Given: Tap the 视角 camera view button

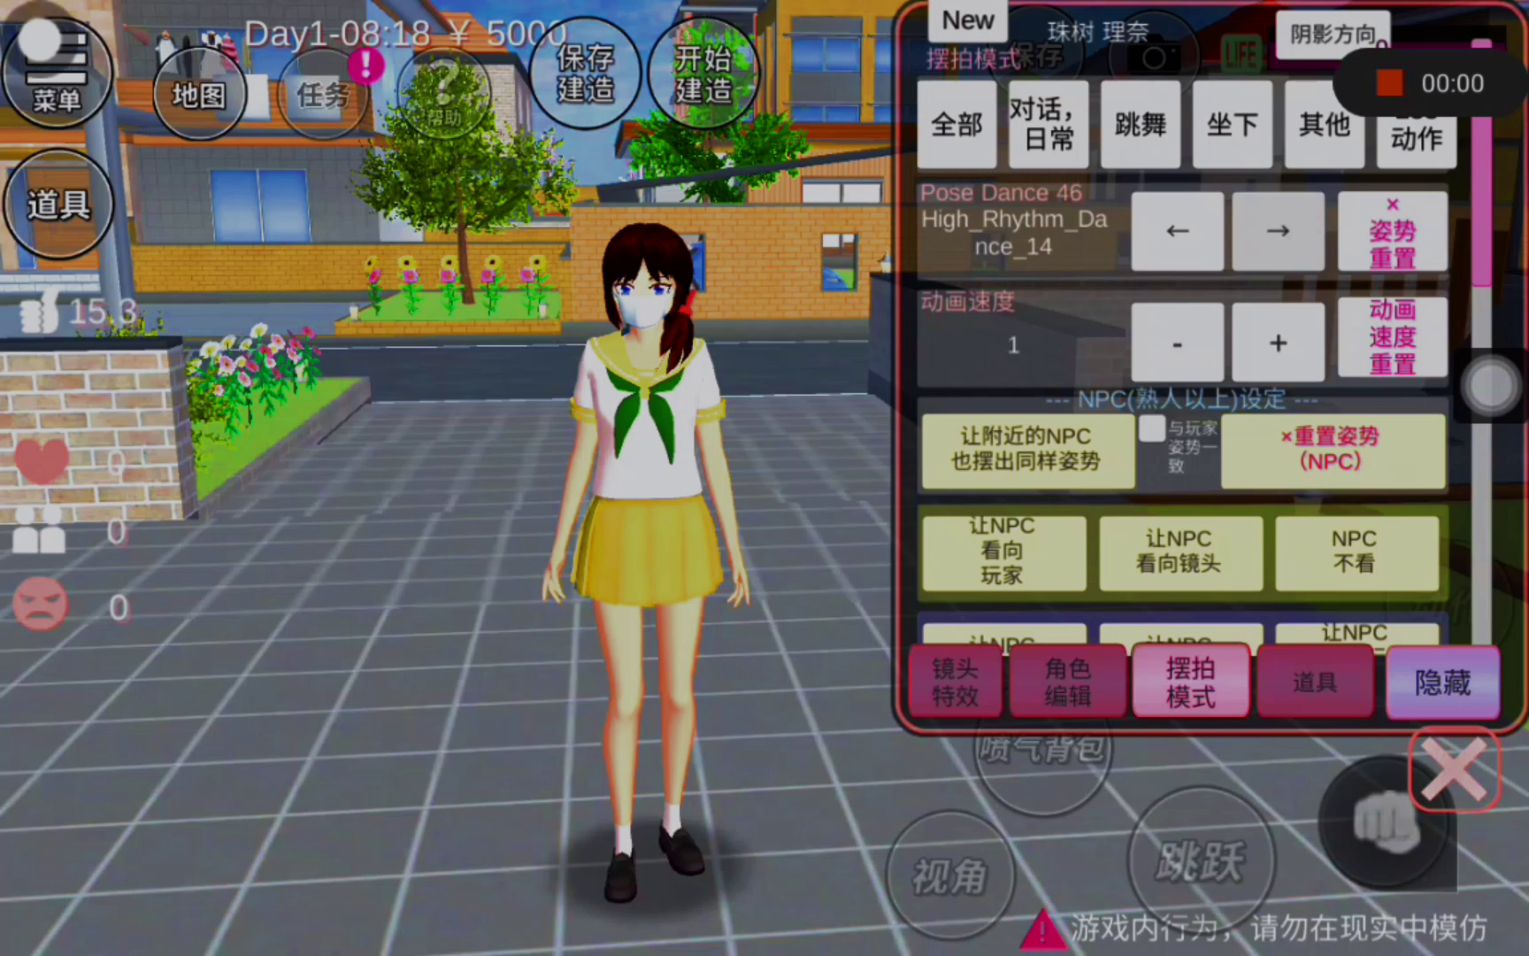Looking at the screenshot, I should (950, 876).
